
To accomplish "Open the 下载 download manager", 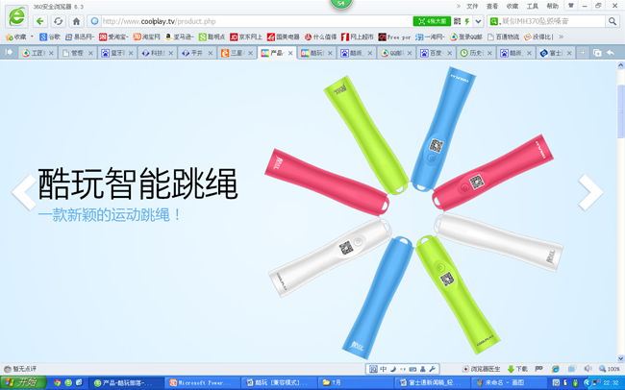I will pyautogui.click(x=517, y=369).
